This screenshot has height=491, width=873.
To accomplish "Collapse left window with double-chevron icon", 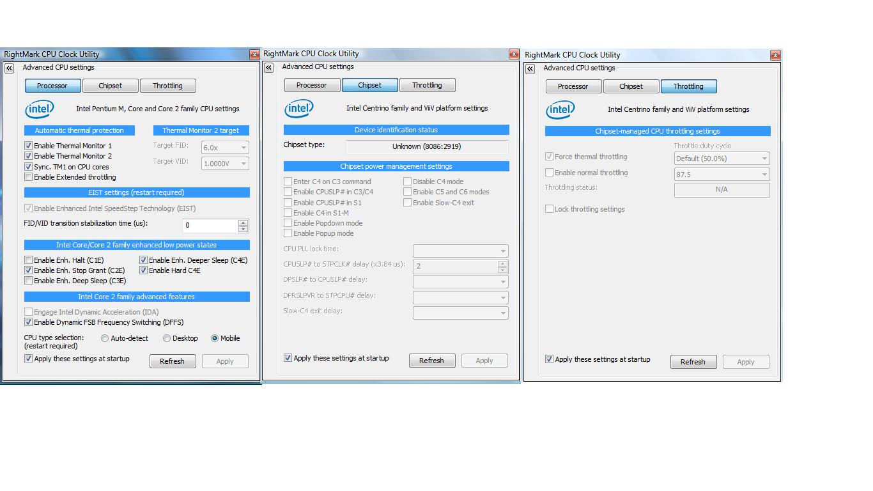I will (x=9, y=68).
